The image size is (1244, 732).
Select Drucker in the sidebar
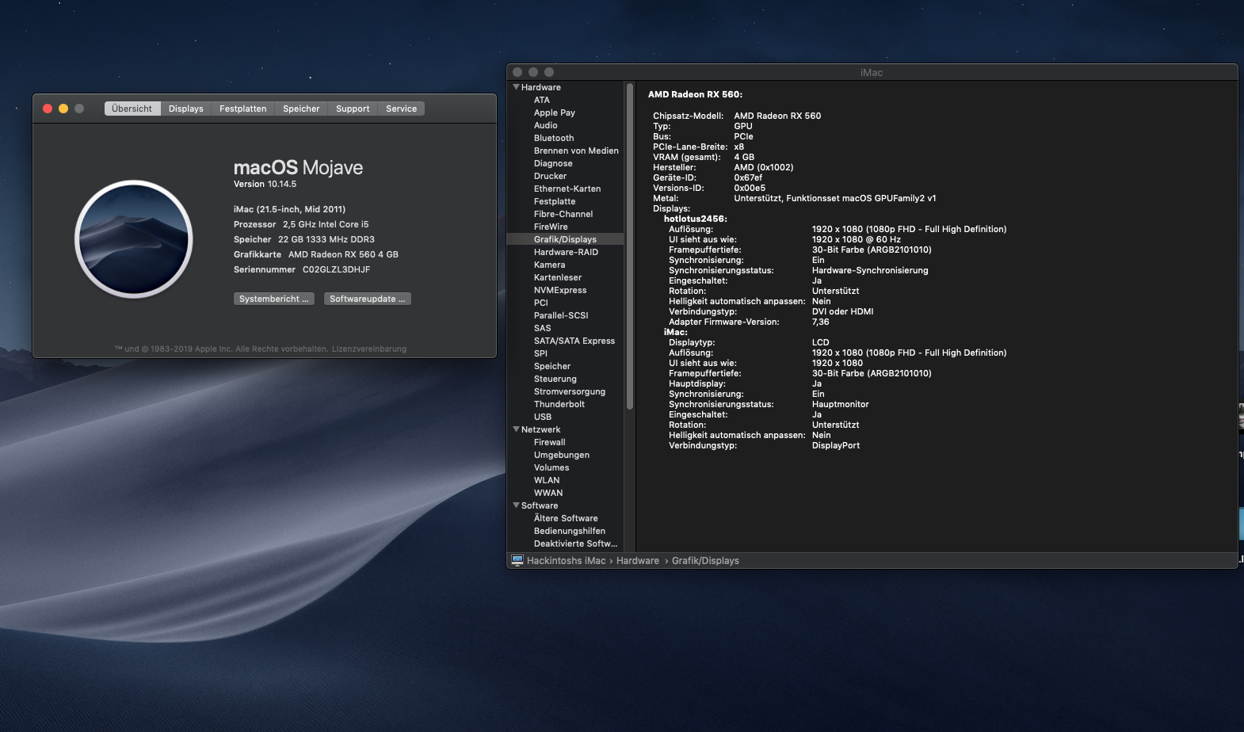tap(551, 176)
